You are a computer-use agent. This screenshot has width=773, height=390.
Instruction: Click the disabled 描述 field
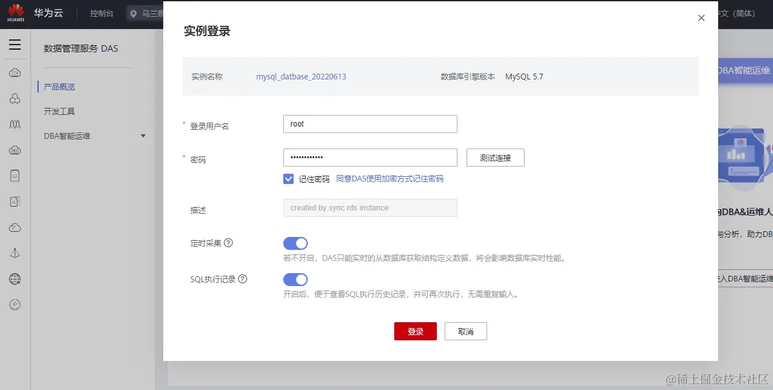pyautogui.click(x=370, y=207)
